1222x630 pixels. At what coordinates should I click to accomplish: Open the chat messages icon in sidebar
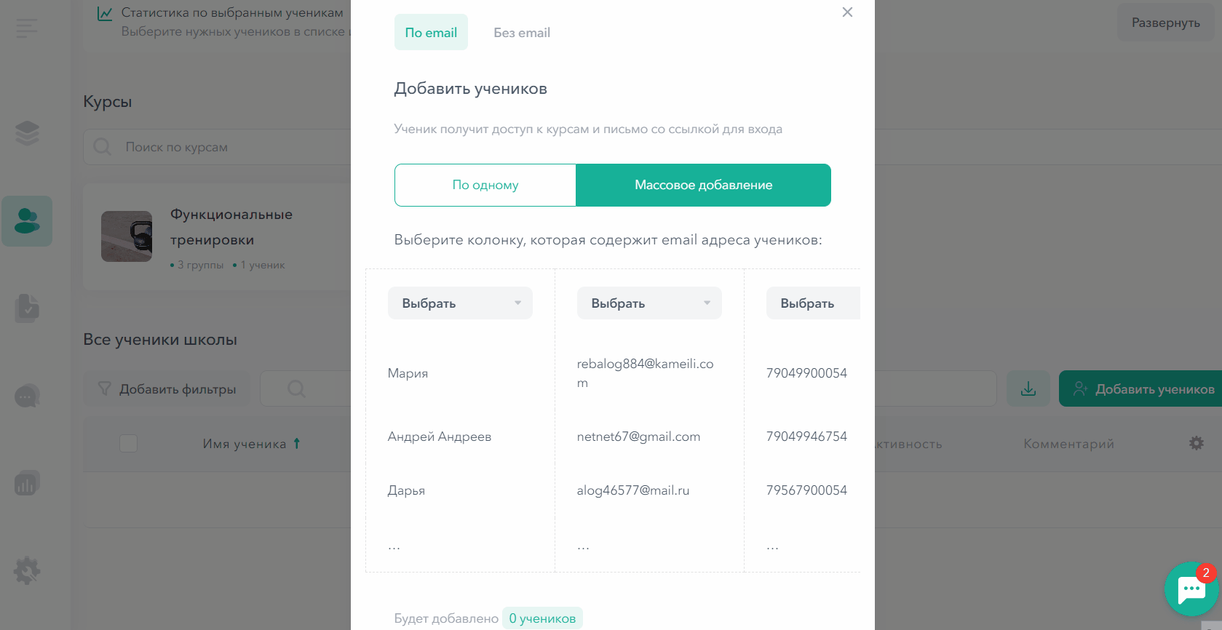tap(27, 396)
